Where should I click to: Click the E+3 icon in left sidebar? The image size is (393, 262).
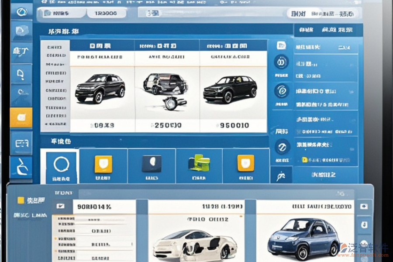click(21, 143)
